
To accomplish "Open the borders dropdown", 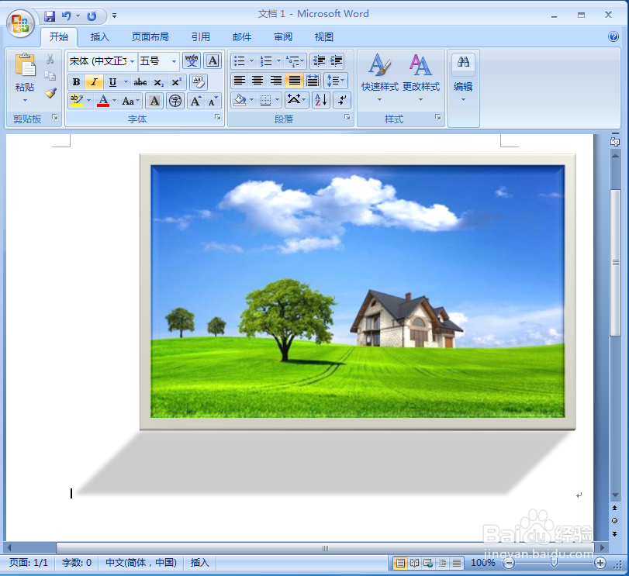I will (x=277, y=100).
